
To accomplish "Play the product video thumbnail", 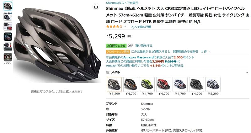I will point(8,57).
